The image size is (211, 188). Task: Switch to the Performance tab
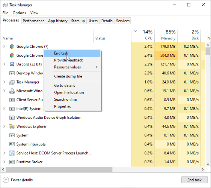(33, 21)
